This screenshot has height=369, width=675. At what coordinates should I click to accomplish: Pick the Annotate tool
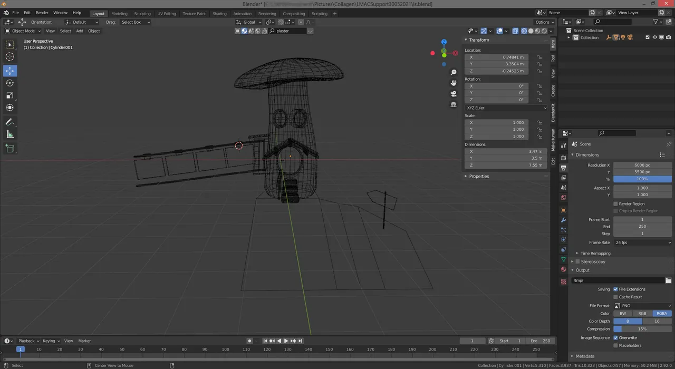tap(10, 122)
